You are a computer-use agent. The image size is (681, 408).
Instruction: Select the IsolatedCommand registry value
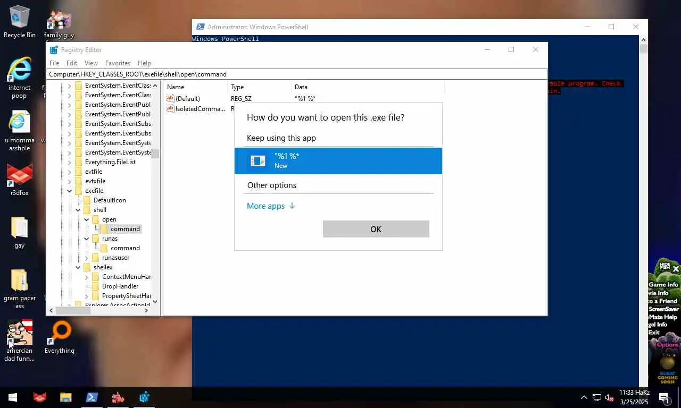pyautogui.click(x=196, y=108)
